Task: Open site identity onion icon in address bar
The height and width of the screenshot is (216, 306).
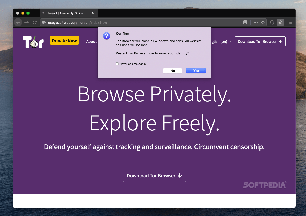Action: [44, 22]
